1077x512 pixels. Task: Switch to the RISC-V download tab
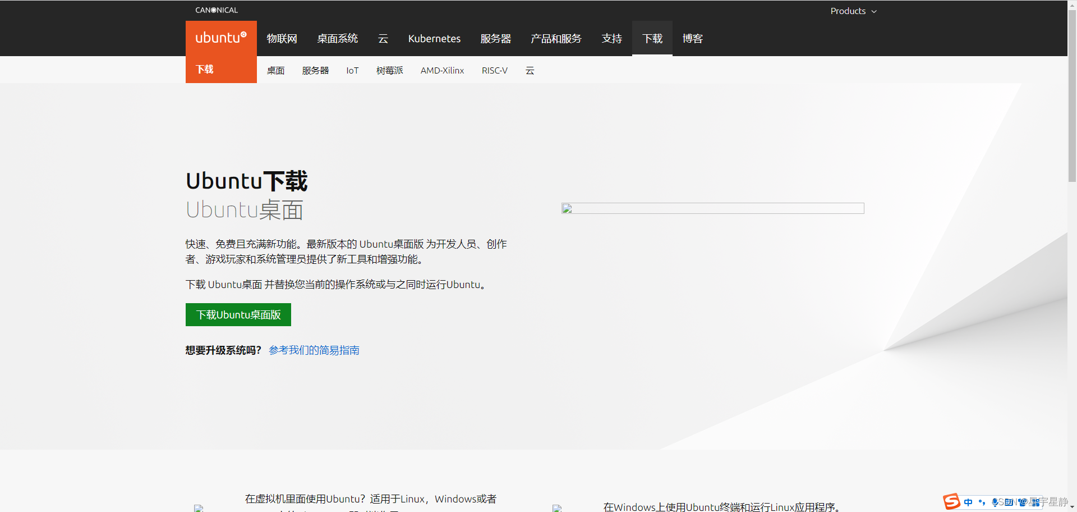[495, 70]
